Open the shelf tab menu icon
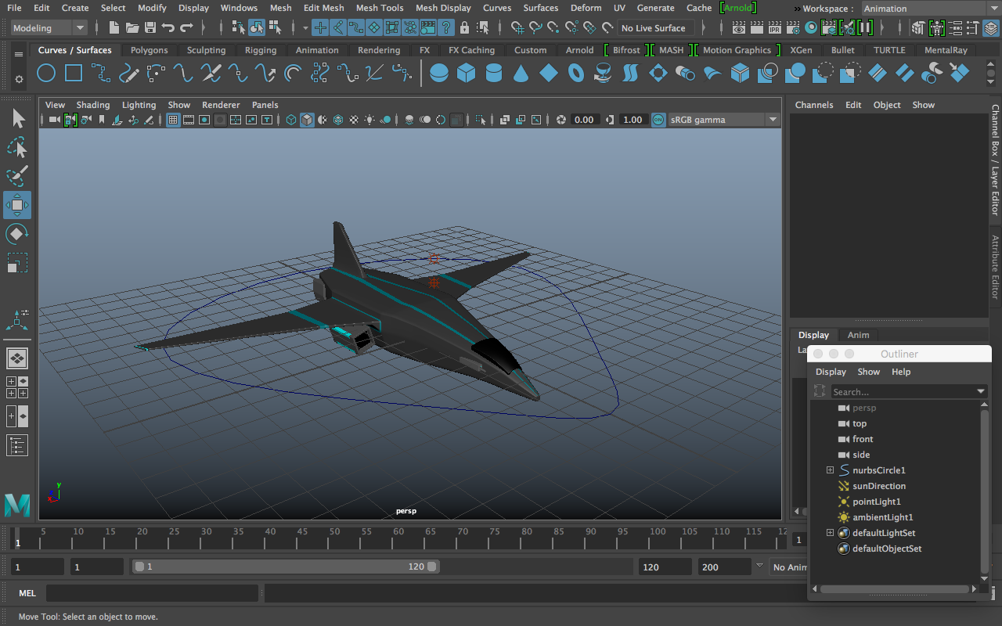 19,54
